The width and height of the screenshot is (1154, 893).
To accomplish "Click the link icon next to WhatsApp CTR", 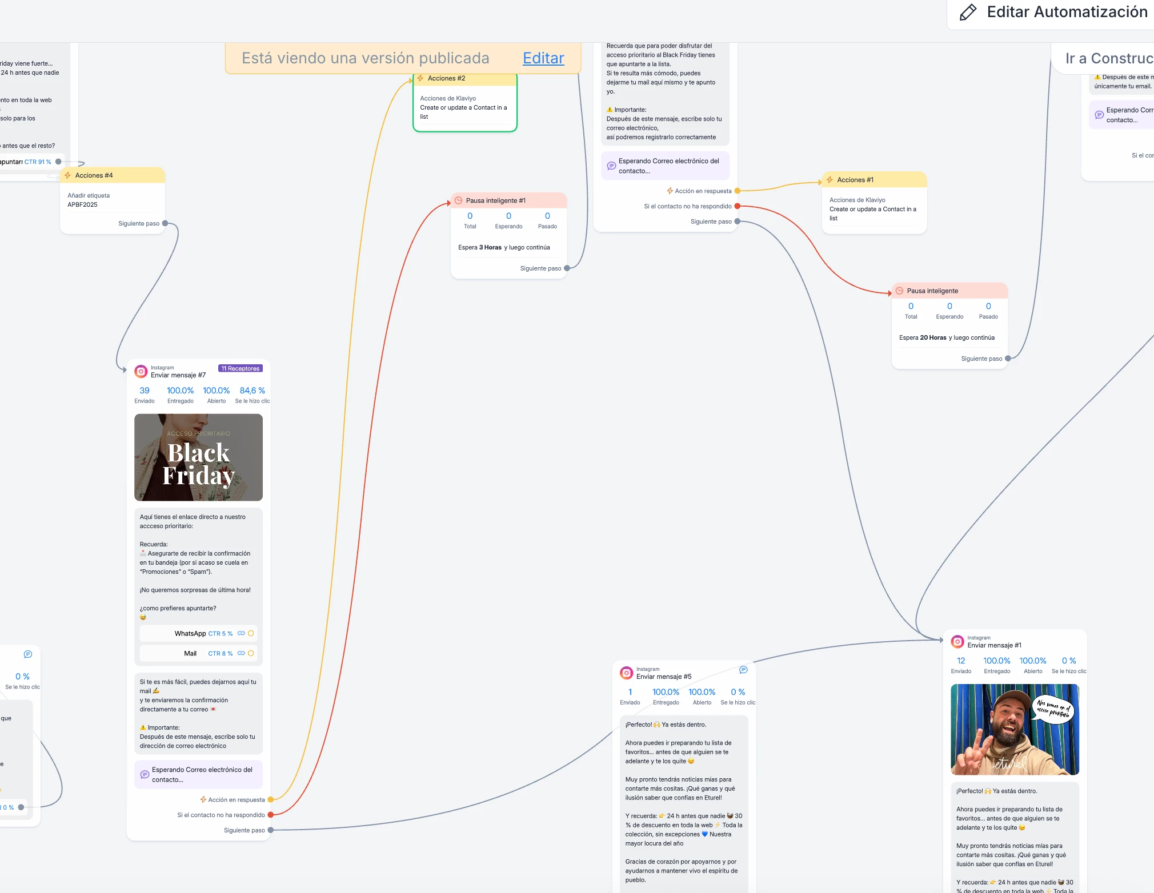I will pos(241,633).
